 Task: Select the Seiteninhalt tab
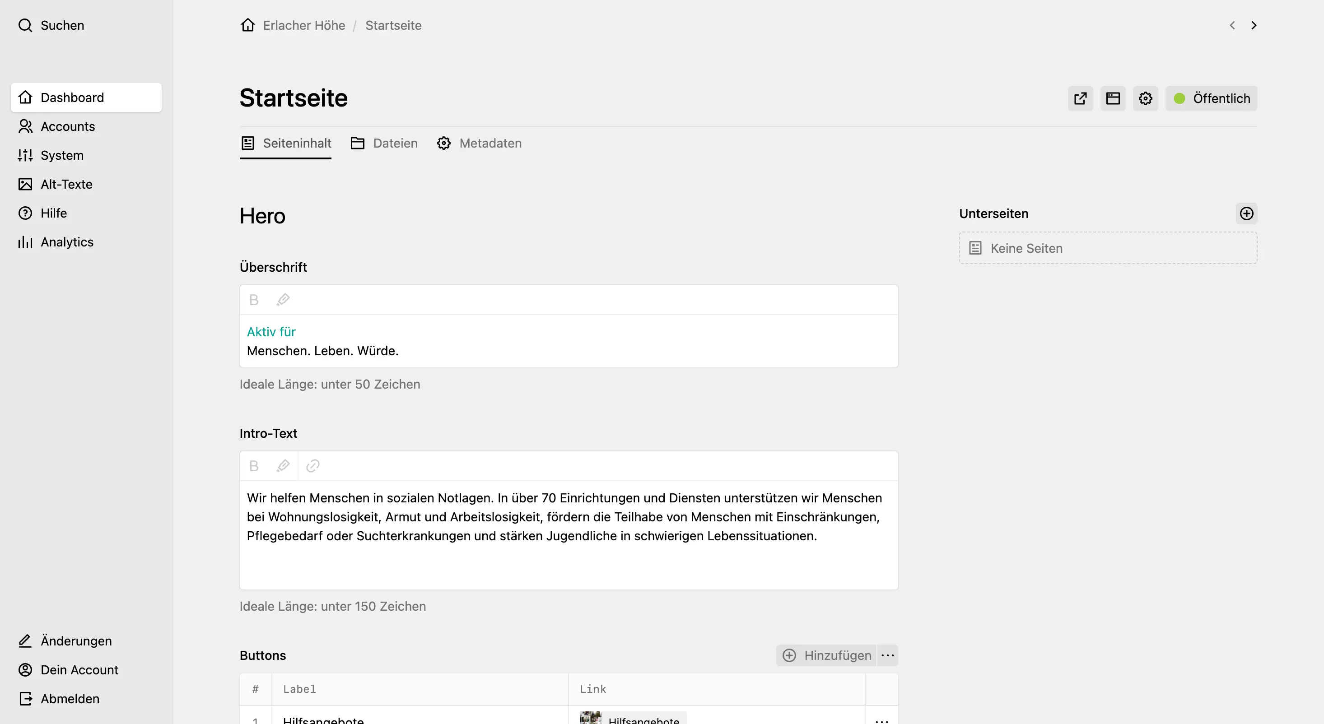(285, 144)
